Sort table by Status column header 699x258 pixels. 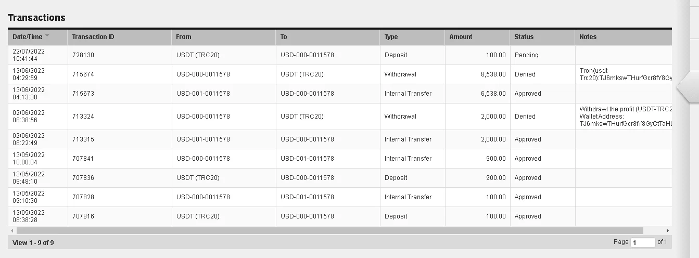(x=524, y=37)
